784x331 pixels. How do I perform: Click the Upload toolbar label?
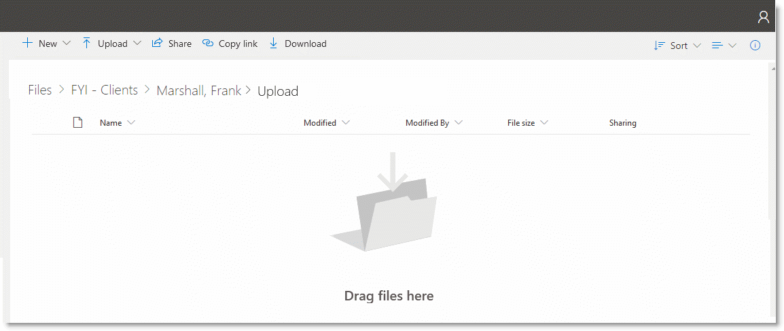pyautogui.click(x=113, y=43)
